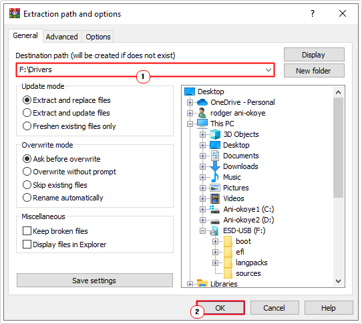Viewport: 362px width, 324px height.
Task: Select Rename automatically
Action: [x=63, y=198]
